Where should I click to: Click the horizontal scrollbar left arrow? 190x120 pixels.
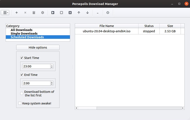(76, 108)
